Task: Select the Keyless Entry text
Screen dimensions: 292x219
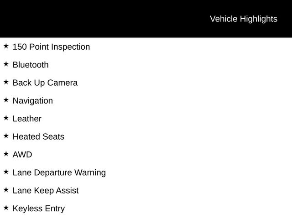Action: 39,209
